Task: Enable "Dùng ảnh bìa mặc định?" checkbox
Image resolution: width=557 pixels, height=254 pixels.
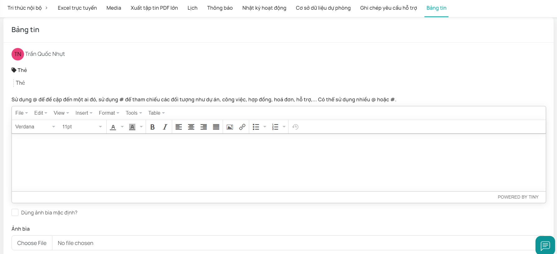Action: point(15,213)
